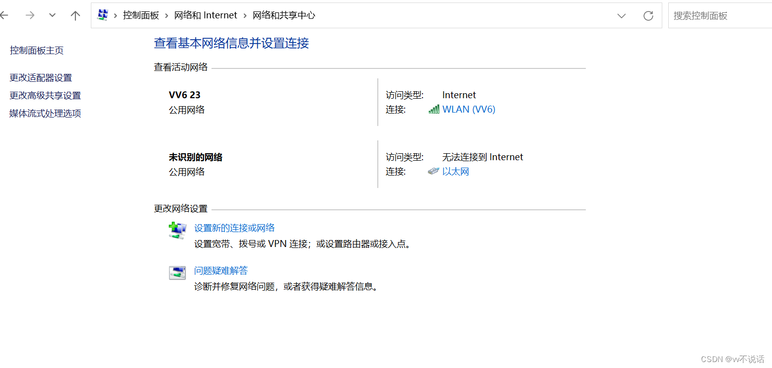The height and width of the screenshot is (368, 772).
Task: Click the Ethernet cable icon
Action: 433,172
